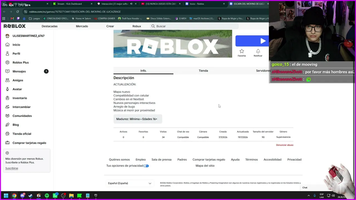The height and width of the screenshot is (200, 356).
Task: Open the Comunidades sidebar icon
Action: point(7,116)
